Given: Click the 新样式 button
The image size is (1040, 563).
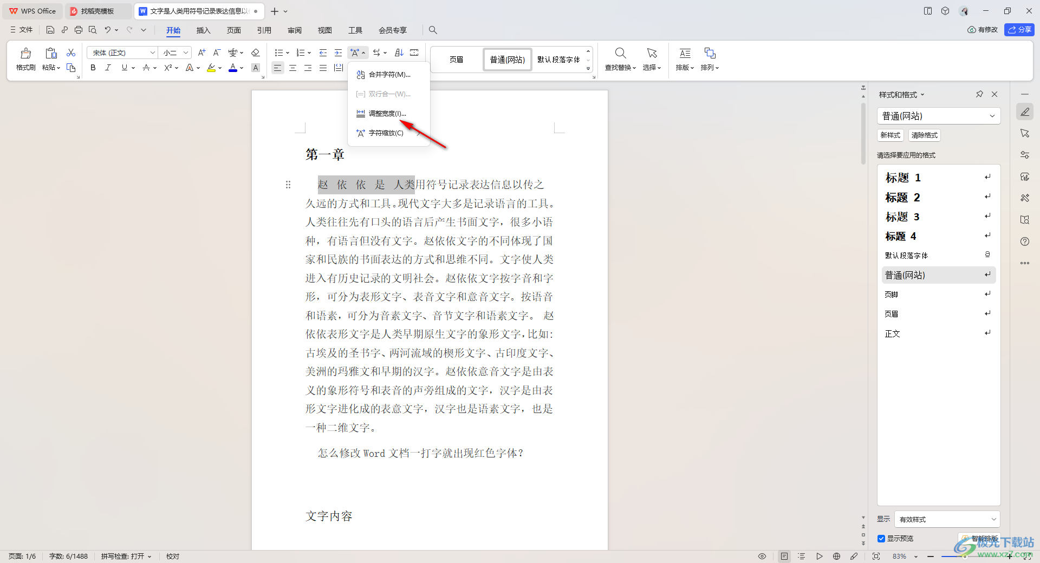Looking at the screenshot, I should pos(890,135).
